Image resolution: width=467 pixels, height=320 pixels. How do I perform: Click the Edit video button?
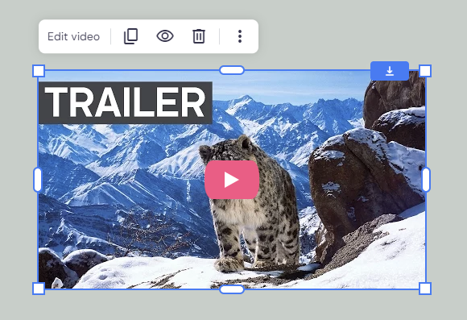tap(73, 37)
